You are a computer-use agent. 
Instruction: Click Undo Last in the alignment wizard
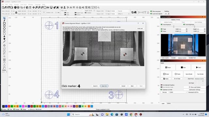point(140,29)
